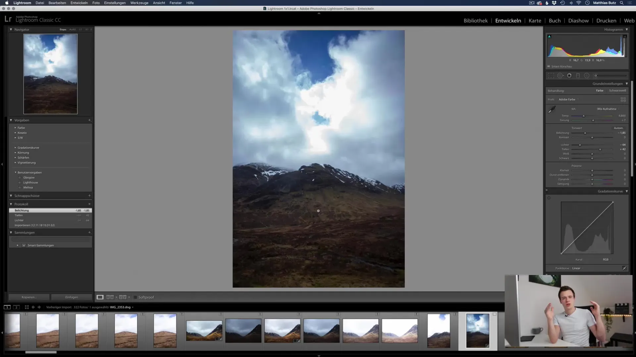The image size is (636, 357).
Task: Click the Kopieren... button
Action: (x=29, y=297)
